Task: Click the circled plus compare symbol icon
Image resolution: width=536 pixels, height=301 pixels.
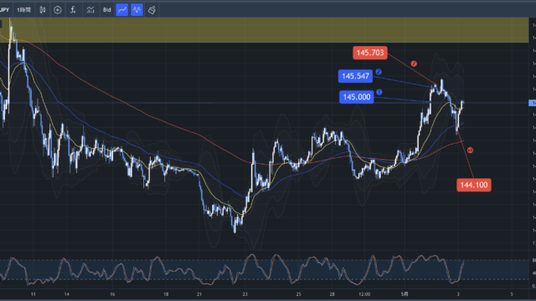Action: tap(58, 10)
